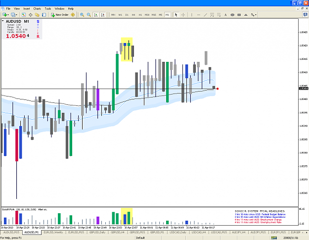Select the Fibonacci retracement tool
The width and height of the screenshot is (309, 240).
coord(212,15)
